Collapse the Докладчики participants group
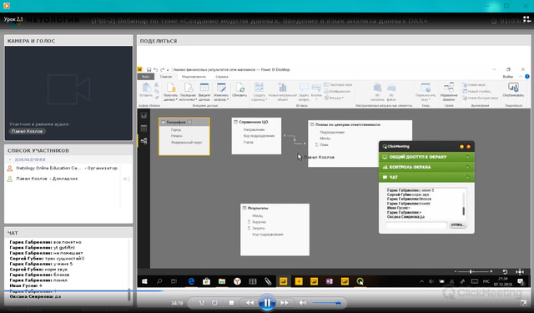This screenshot has width=534, height=313. (x=10, y=159)
